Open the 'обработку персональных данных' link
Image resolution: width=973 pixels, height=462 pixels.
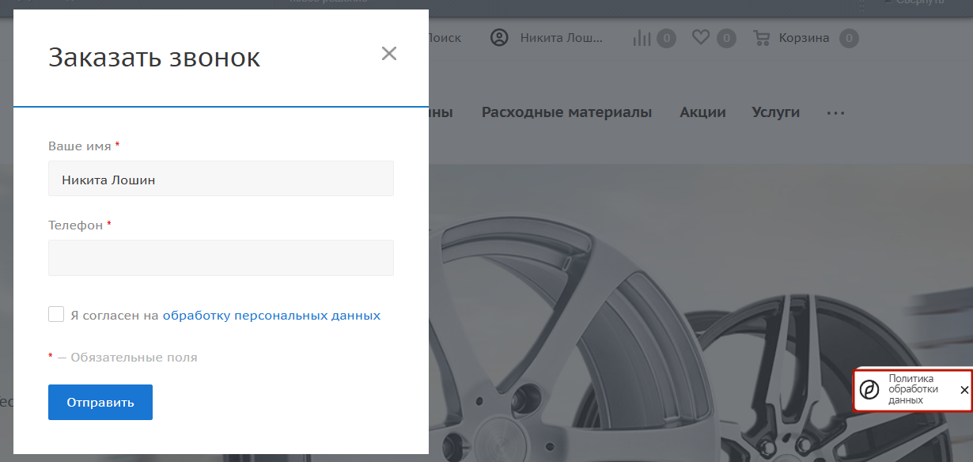(271, 316)
